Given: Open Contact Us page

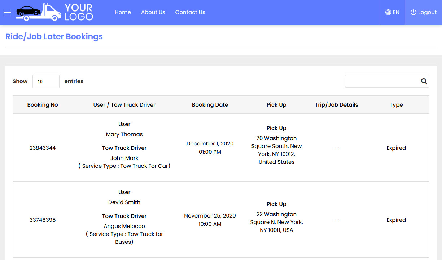Looking at the screenshot, I should 190,12.
